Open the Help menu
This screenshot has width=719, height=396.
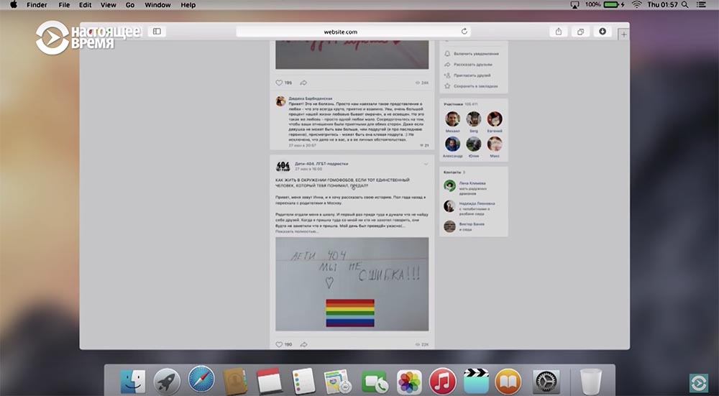coord(188,5)
